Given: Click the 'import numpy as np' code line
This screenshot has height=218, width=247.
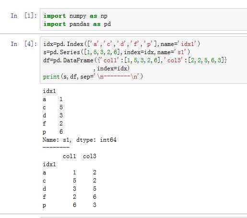Looking at the screenshot, I should point(75,16).
